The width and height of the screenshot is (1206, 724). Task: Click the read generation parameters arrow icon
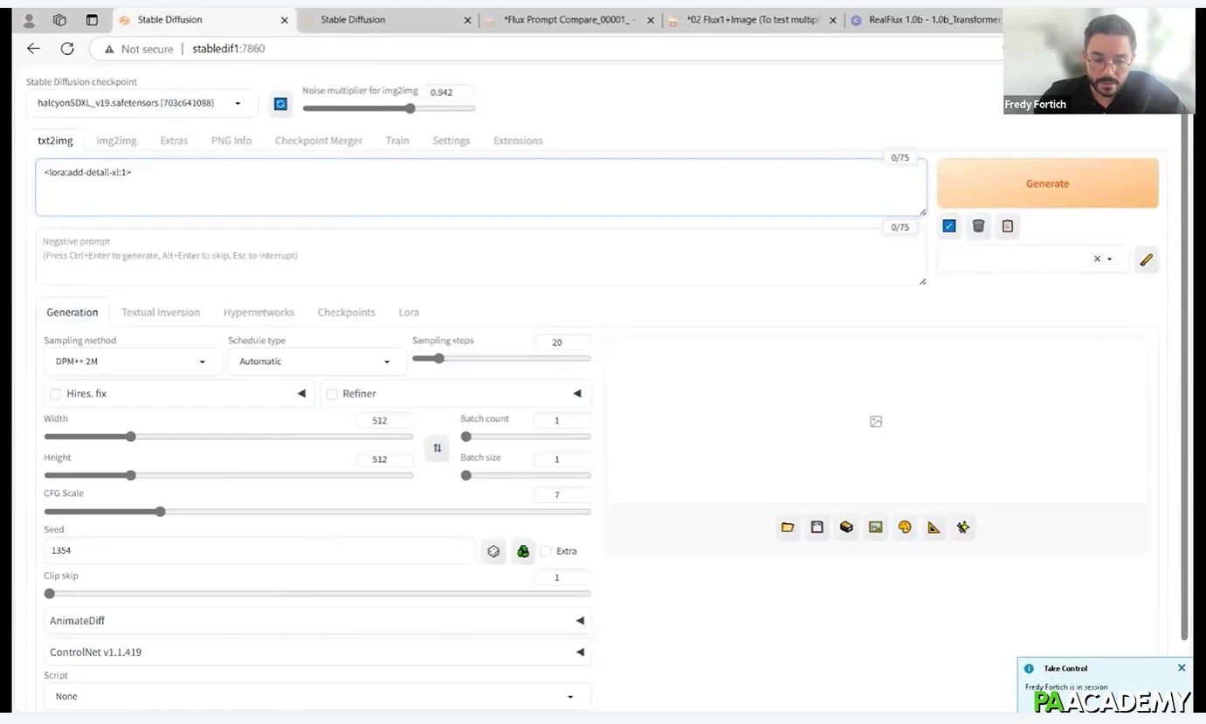coord(949,226)
